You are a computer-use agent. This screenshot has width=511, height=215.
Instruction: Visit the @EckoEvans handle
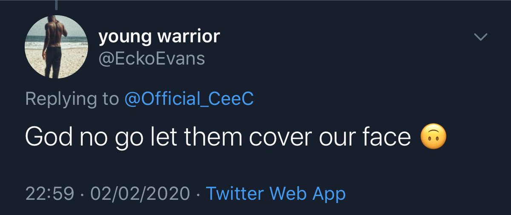(152, 58)
